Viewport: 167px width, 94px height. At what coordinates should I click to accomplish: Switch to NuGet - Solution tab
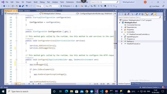click(24, 11)
